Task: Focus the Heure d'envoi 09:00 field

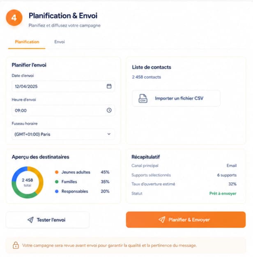Action: pyautogui.click(x=63, y=110)
